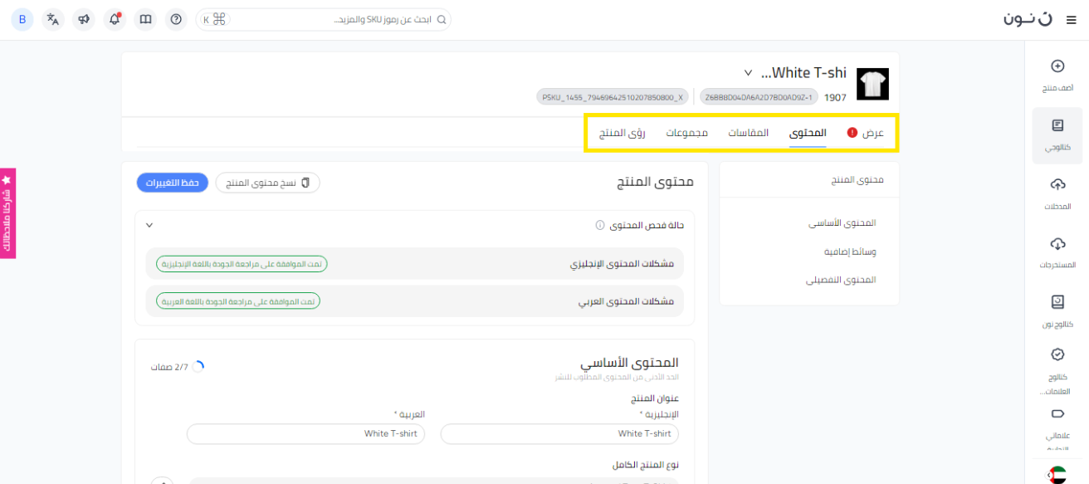Collapse the content check status section
1089x484 pixels.
(x=149, y=225)
